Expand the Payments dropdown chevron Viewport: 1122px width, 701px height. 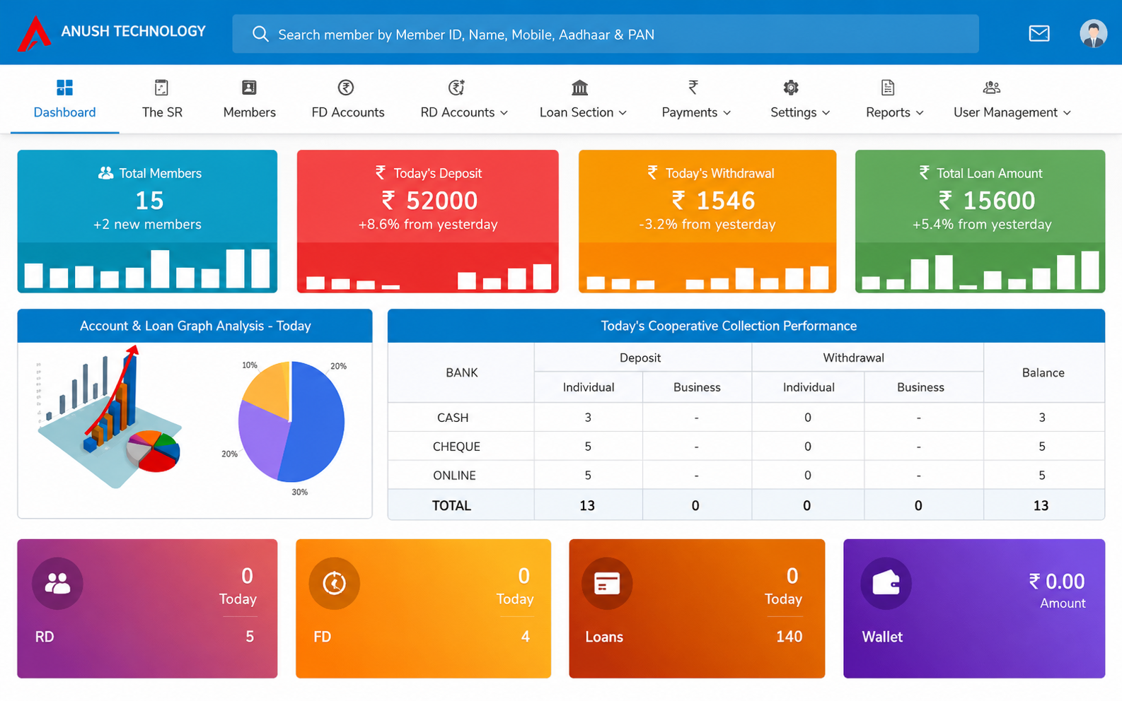(x=727, y=113)
